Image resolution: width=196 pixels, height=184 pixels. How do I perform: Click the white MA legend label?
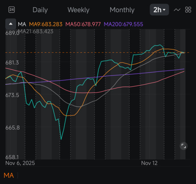point(22,24)
